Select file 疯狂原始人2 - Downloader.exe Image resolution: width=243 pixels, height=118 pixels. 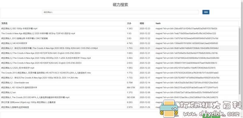(15, 83)
